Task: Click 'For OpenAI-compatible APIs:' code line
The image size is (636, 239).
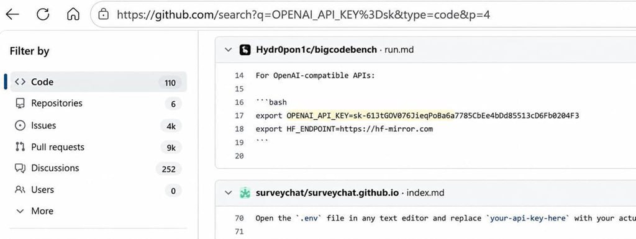Action: pos(315,75)
